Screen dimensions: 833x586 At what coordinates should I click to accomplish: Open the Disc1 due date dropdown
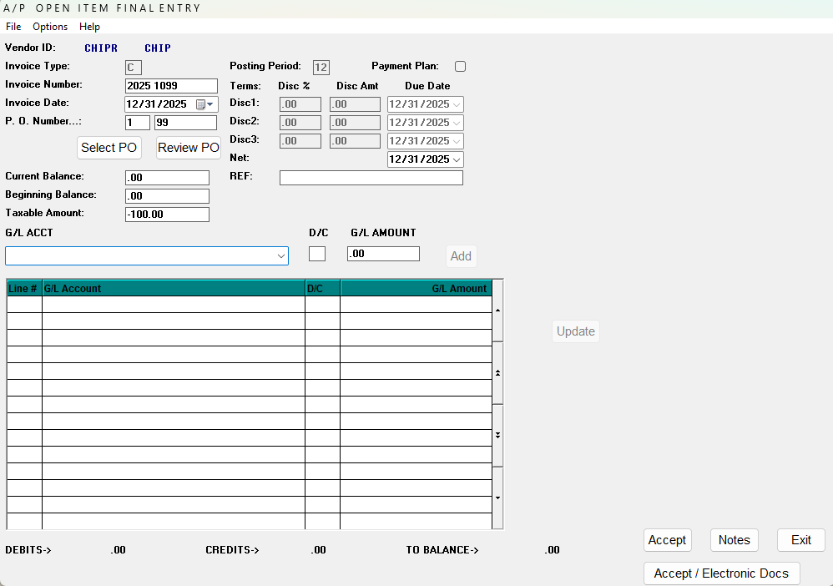click(x=457, y=104)
